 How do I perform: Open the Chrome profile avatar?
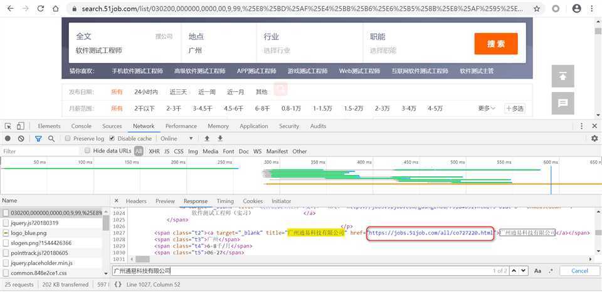tap(576, 8)
